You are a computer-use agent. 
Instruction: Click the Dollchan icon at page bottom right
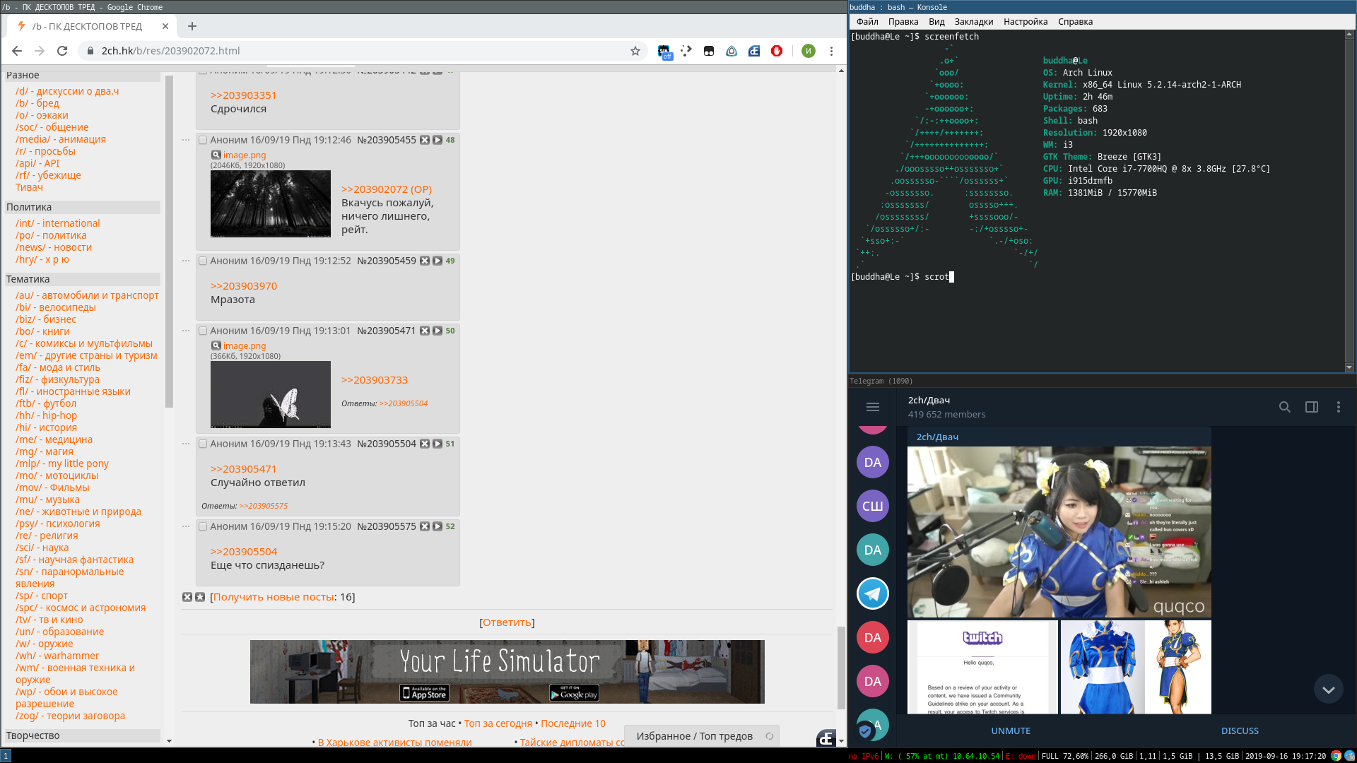(x=826, y=738)
